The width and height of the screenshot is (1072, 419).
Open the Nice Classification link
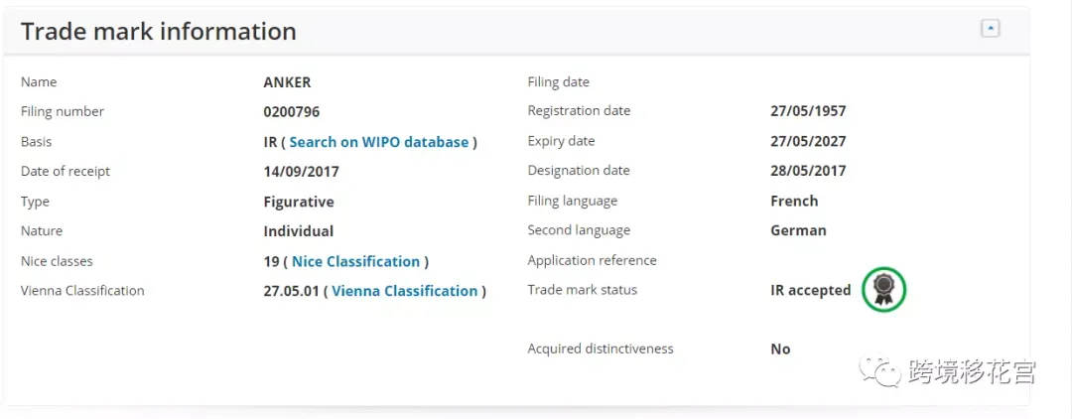[355, 262]
